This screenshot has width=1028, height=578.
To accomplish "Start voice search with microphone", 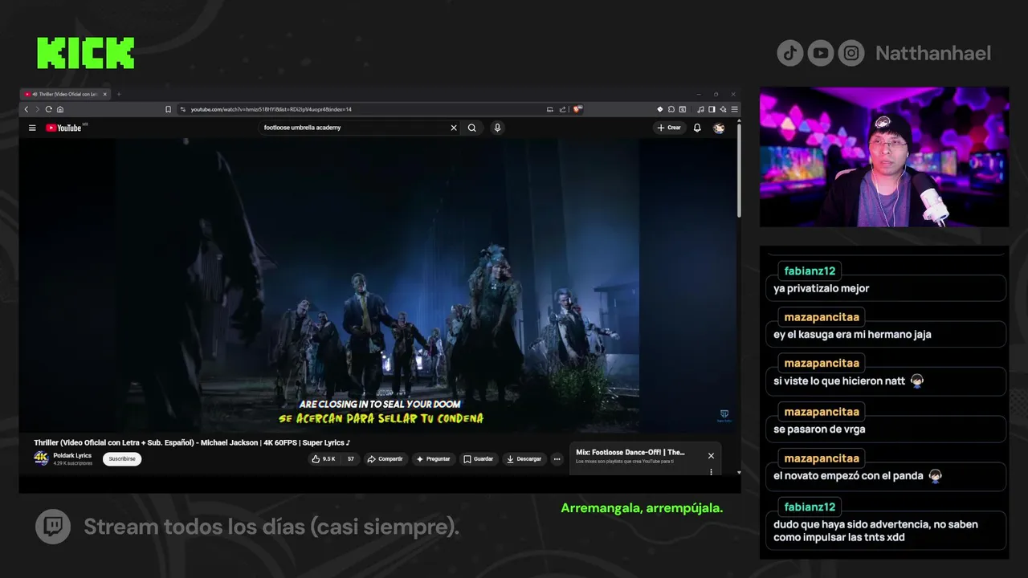I will 497,128.
